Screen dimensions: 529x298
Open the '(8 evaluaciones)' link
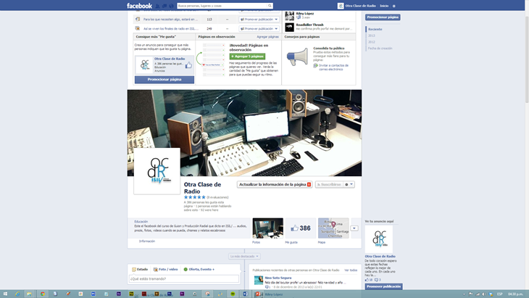[217, 197]
